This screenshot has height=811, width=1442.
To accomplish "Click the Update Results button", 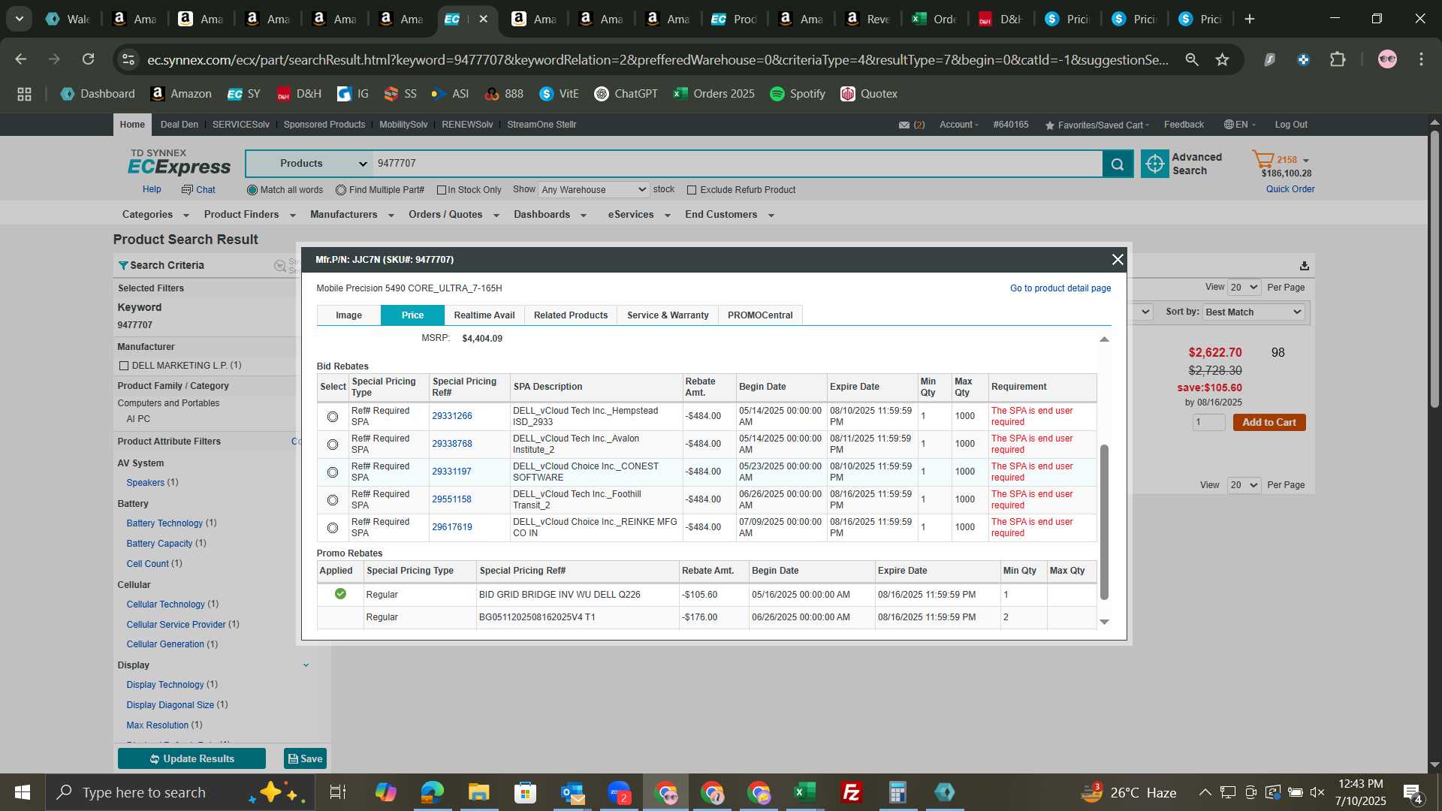I will [x=192, y=758].
